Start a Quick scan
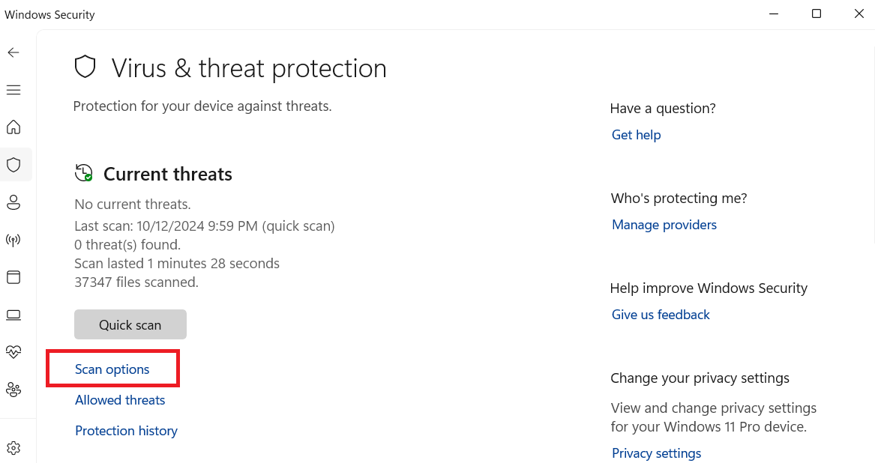The image size is (875, 463). coord(130,324)
